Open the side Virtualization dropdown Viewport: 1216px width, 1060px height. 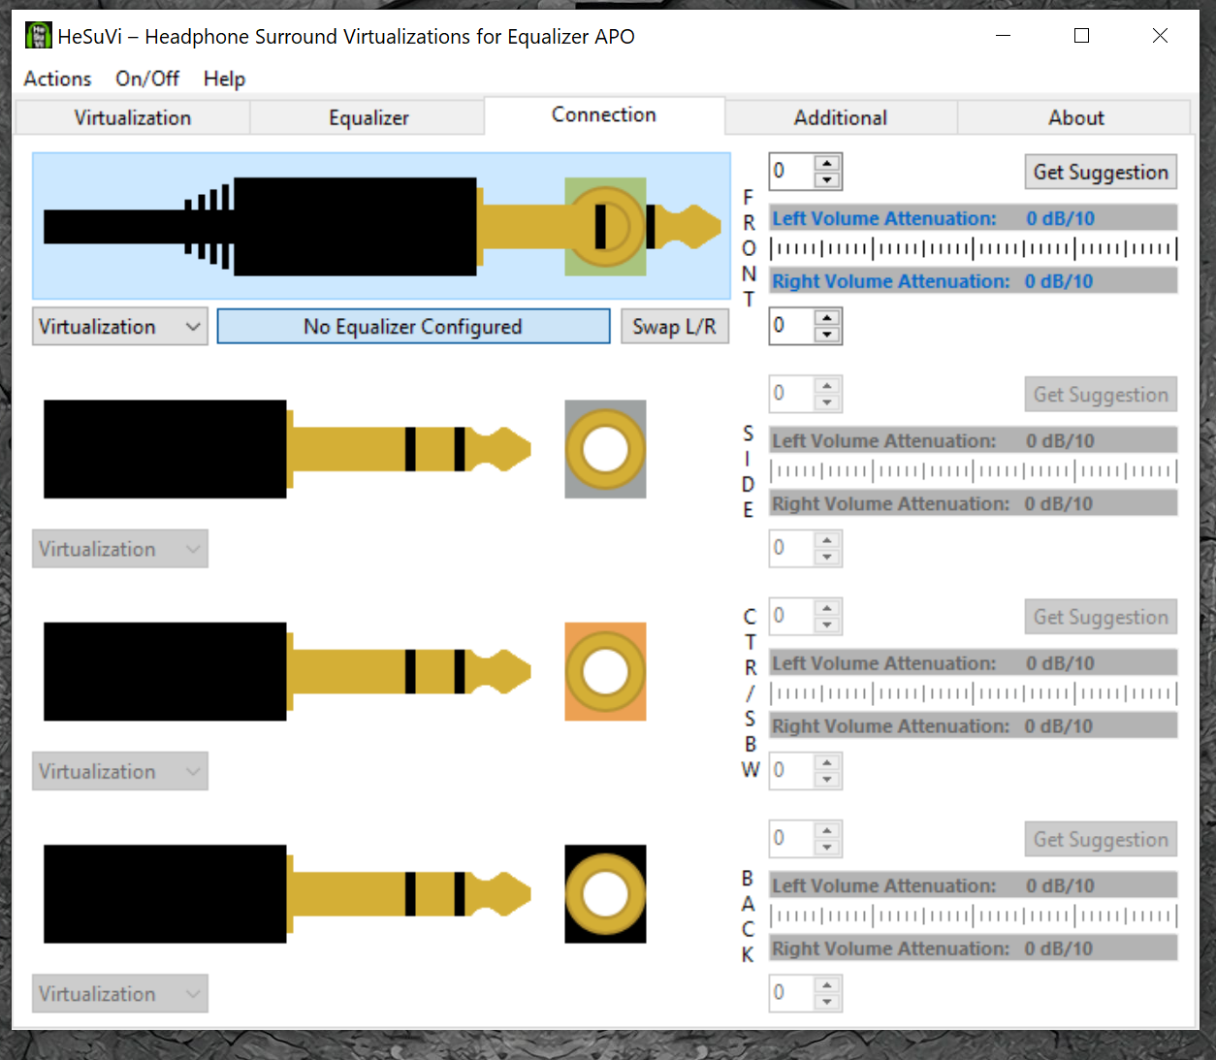click(x=120, y=549)
